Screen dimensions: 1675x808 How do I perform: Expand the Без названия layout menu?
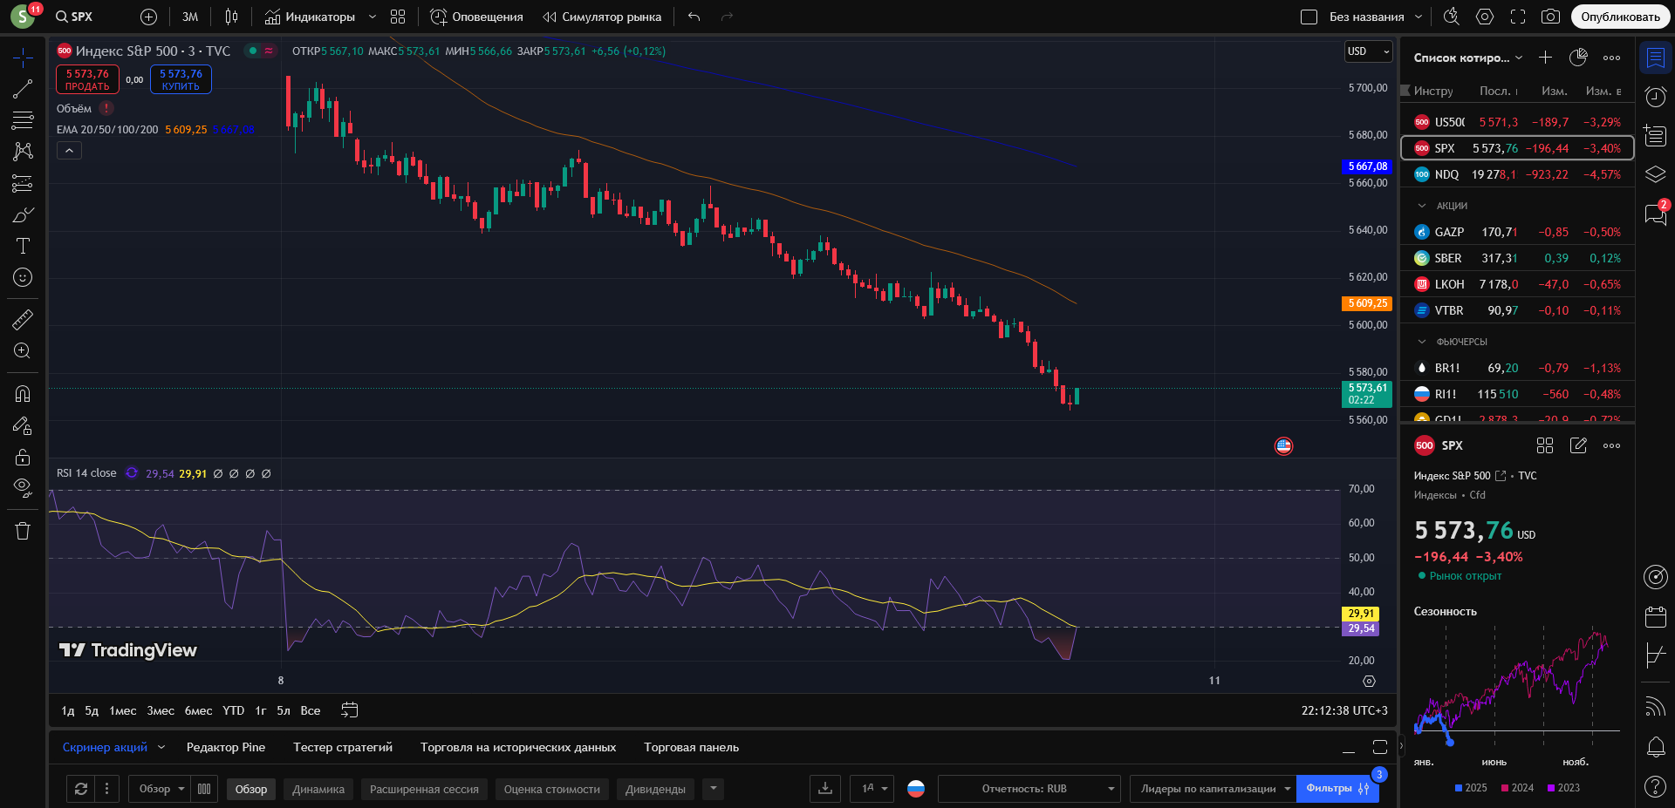tap(1418, 17)
